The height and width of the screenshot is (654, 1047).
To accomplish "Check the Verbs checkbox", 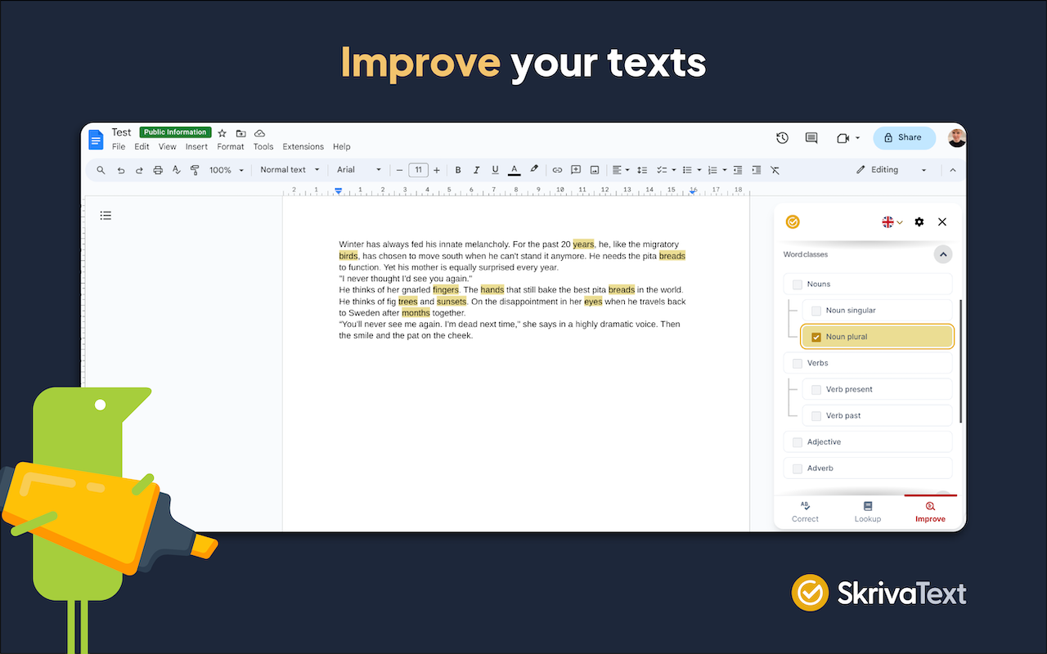I will coord(798,363).
